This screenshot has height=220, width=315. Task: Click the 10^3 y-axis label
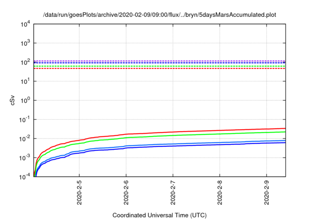(25, 43)
